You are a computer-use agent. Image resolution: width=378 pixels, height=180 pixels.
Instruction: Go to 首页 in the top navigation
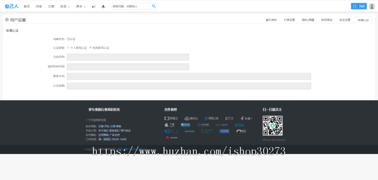click(26, 6)
